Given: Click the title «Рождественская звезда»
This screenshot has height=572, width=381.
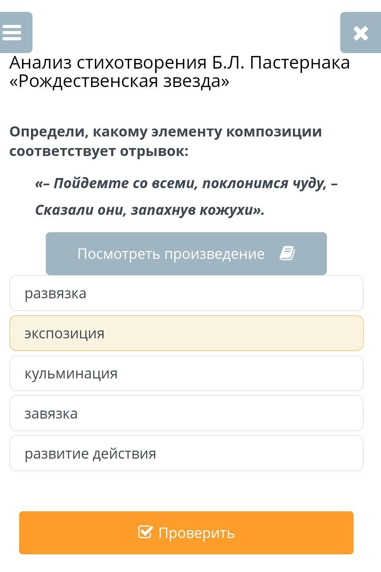Looking at the screenshot, I should [119, 81].
